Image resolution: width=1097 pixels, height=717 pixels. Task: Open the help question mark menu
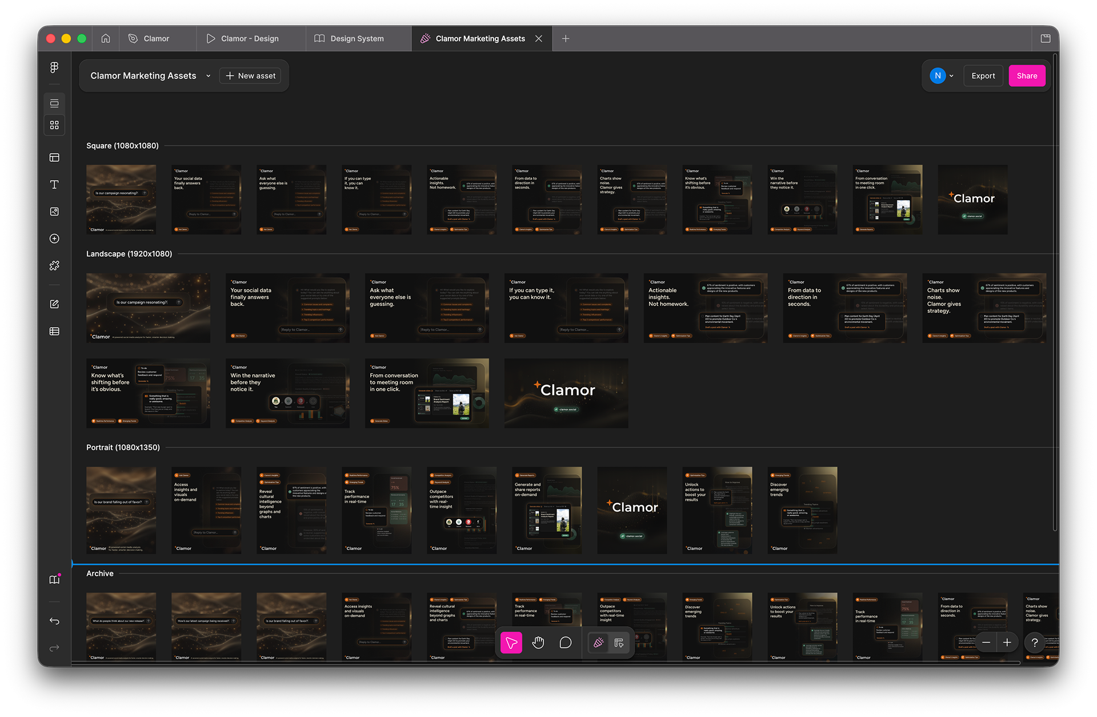tap(1035, 643)
